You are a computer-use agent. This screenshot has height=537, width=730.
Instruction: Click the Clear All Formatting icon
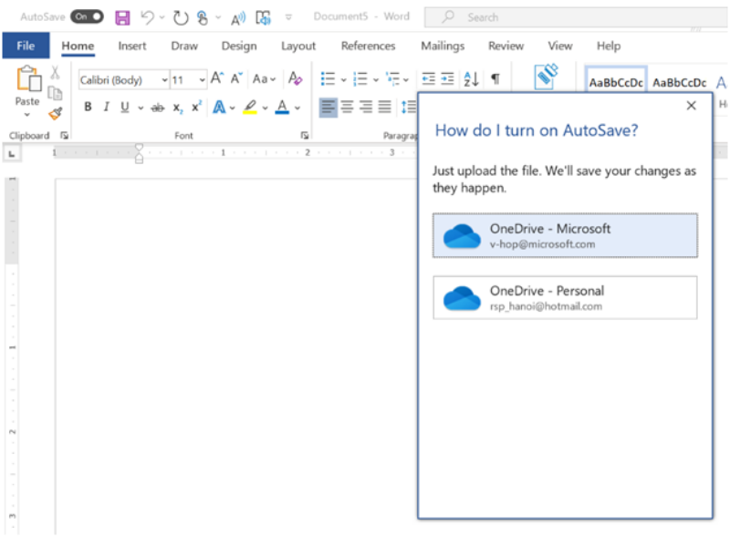295,79
